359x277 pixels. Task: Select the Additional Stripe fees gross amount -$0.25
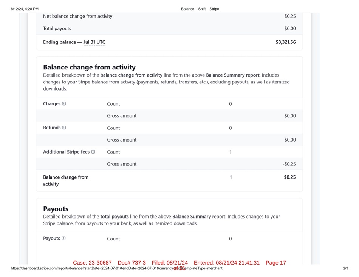(x=289, y=164)
